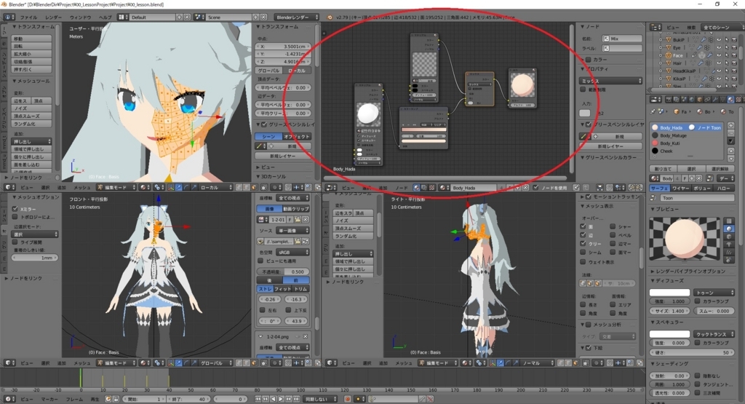Toggle visibility eye for Eye object

point(718,47)
